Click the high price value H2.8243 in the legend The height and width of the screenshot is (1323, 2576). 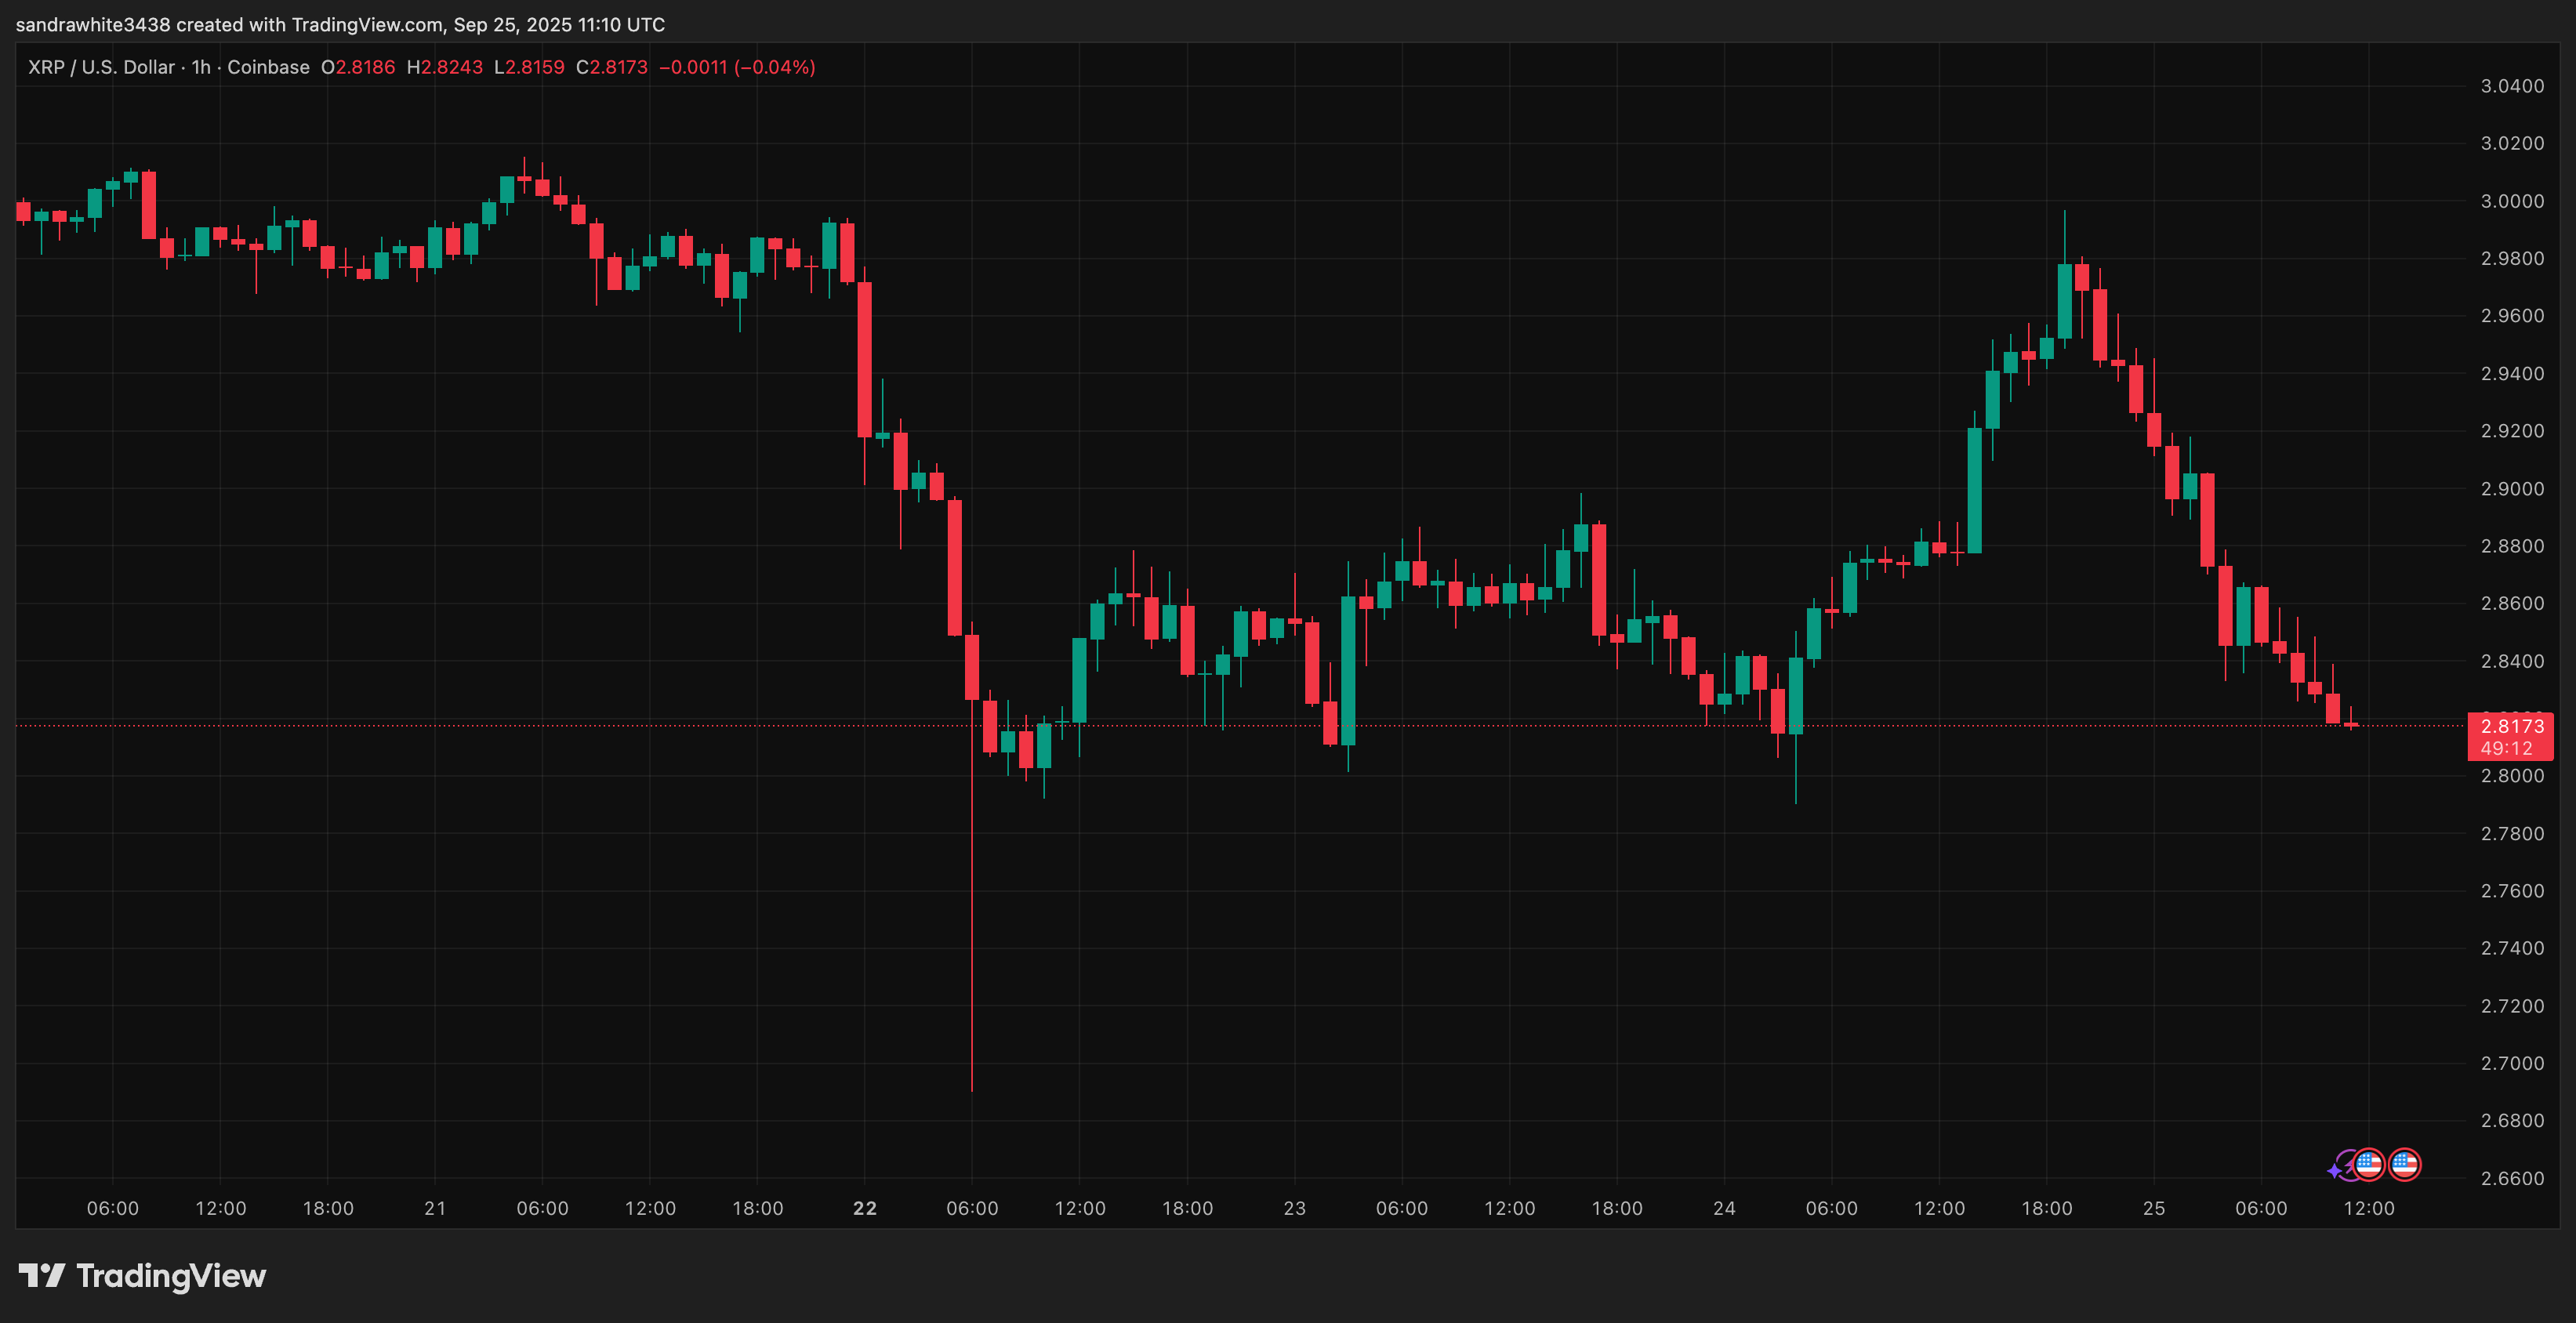click(x=444, y=67)
